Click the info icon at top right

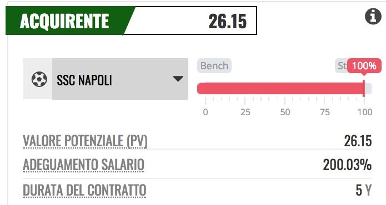[x=373, y=17]
